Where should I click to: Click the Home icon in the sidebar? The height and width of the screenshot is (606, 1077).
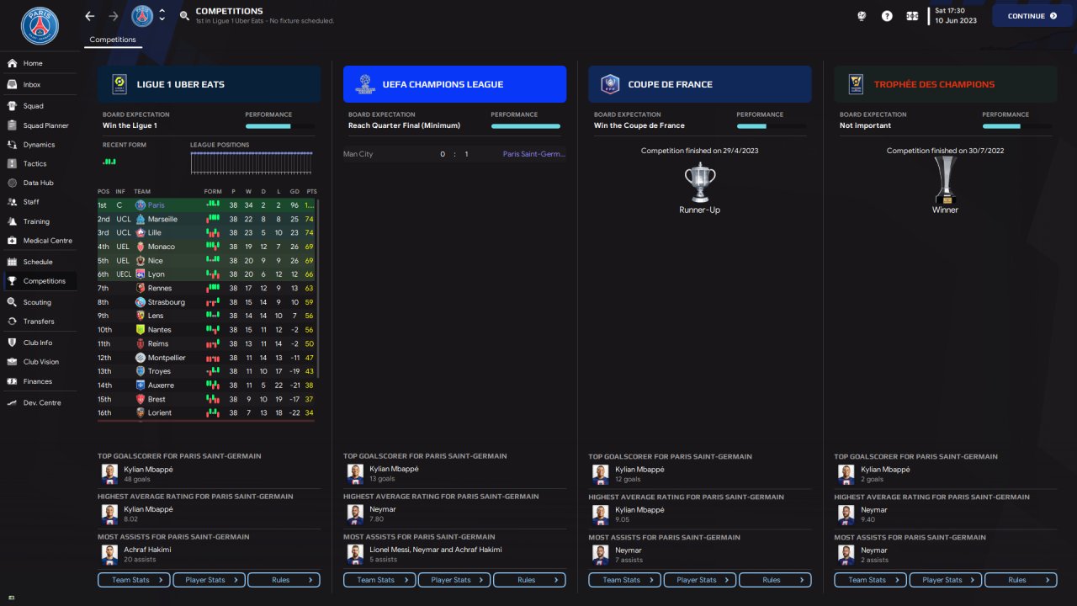[x=12, y=63]
